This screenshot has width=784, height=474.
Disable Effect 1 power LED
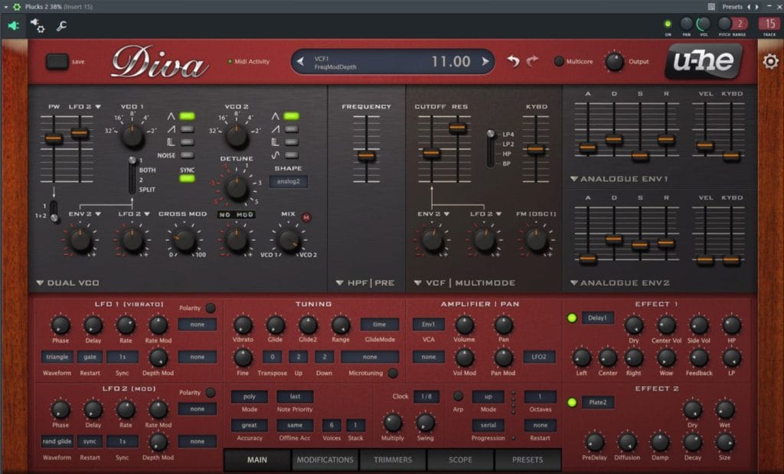point(571,318)
